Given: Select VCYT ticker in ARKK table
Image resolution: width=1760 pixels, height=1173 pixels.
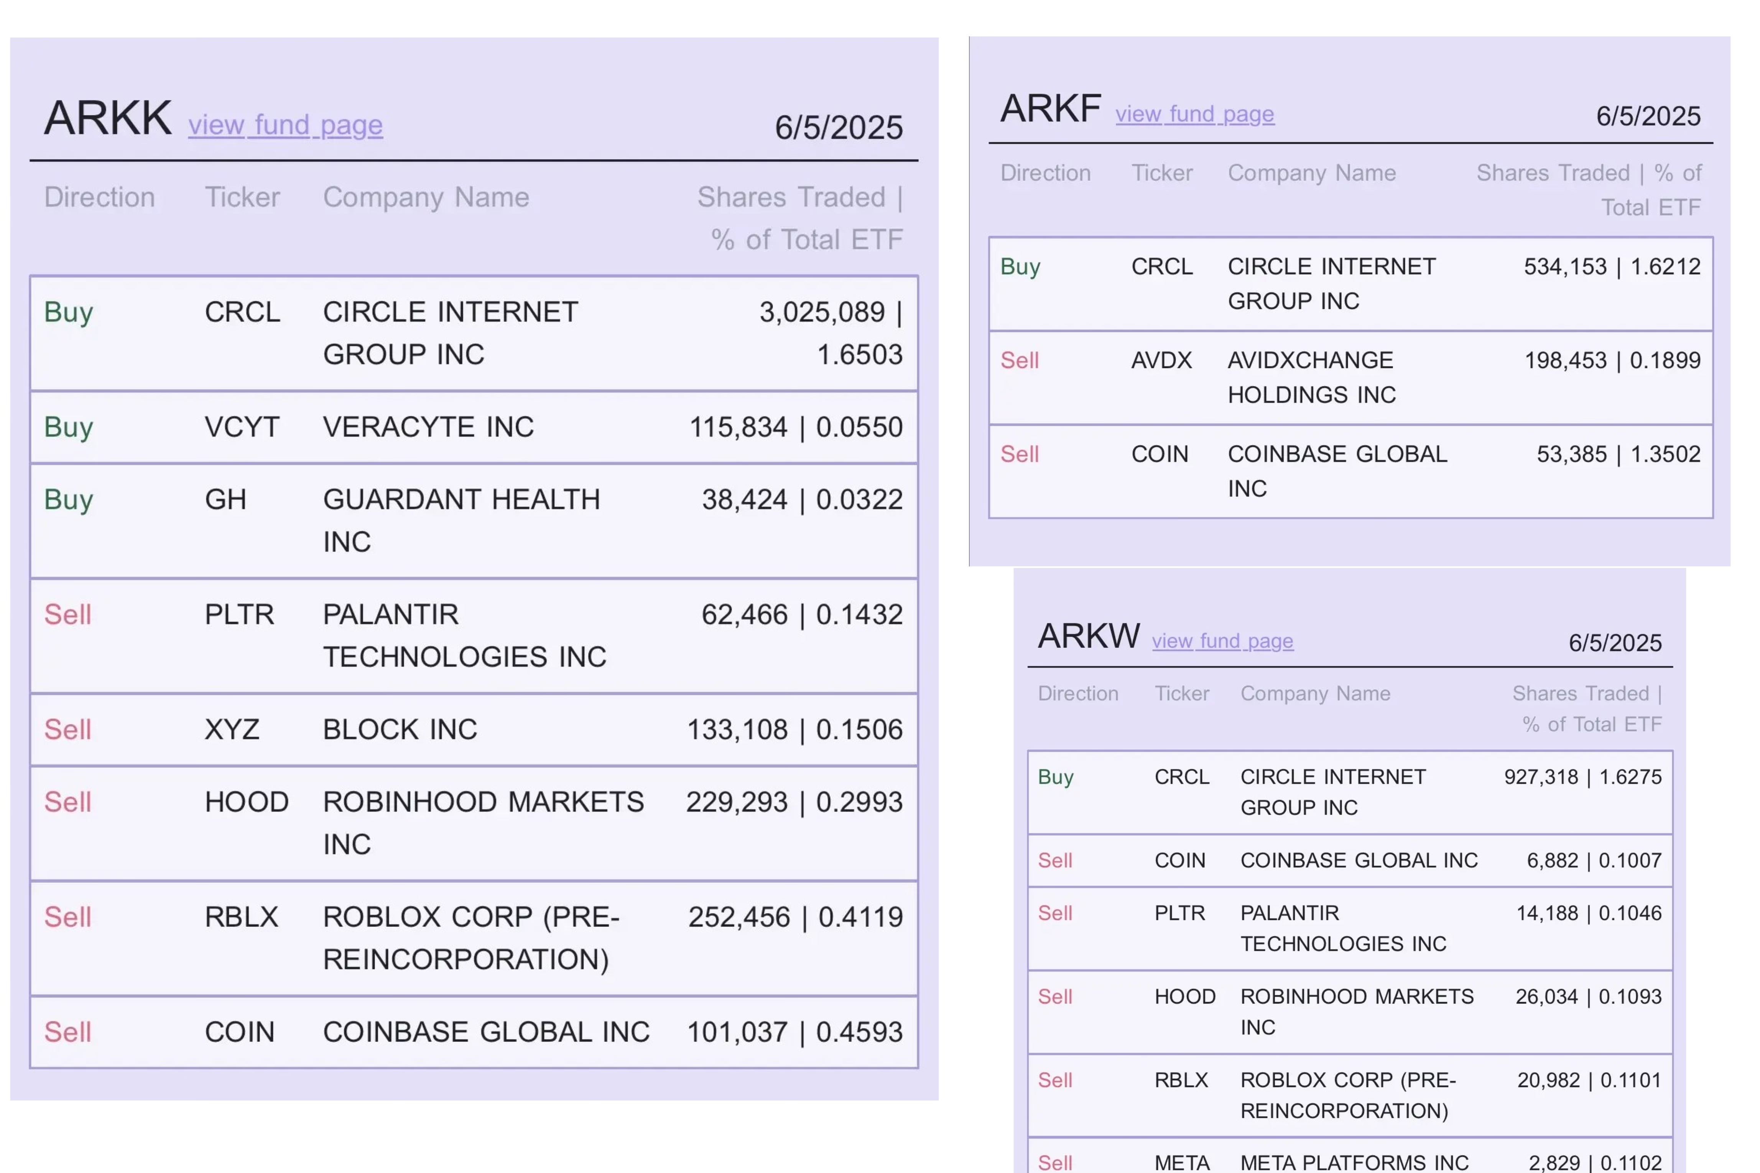Looking at the screenshot, I should pos(242,427).
